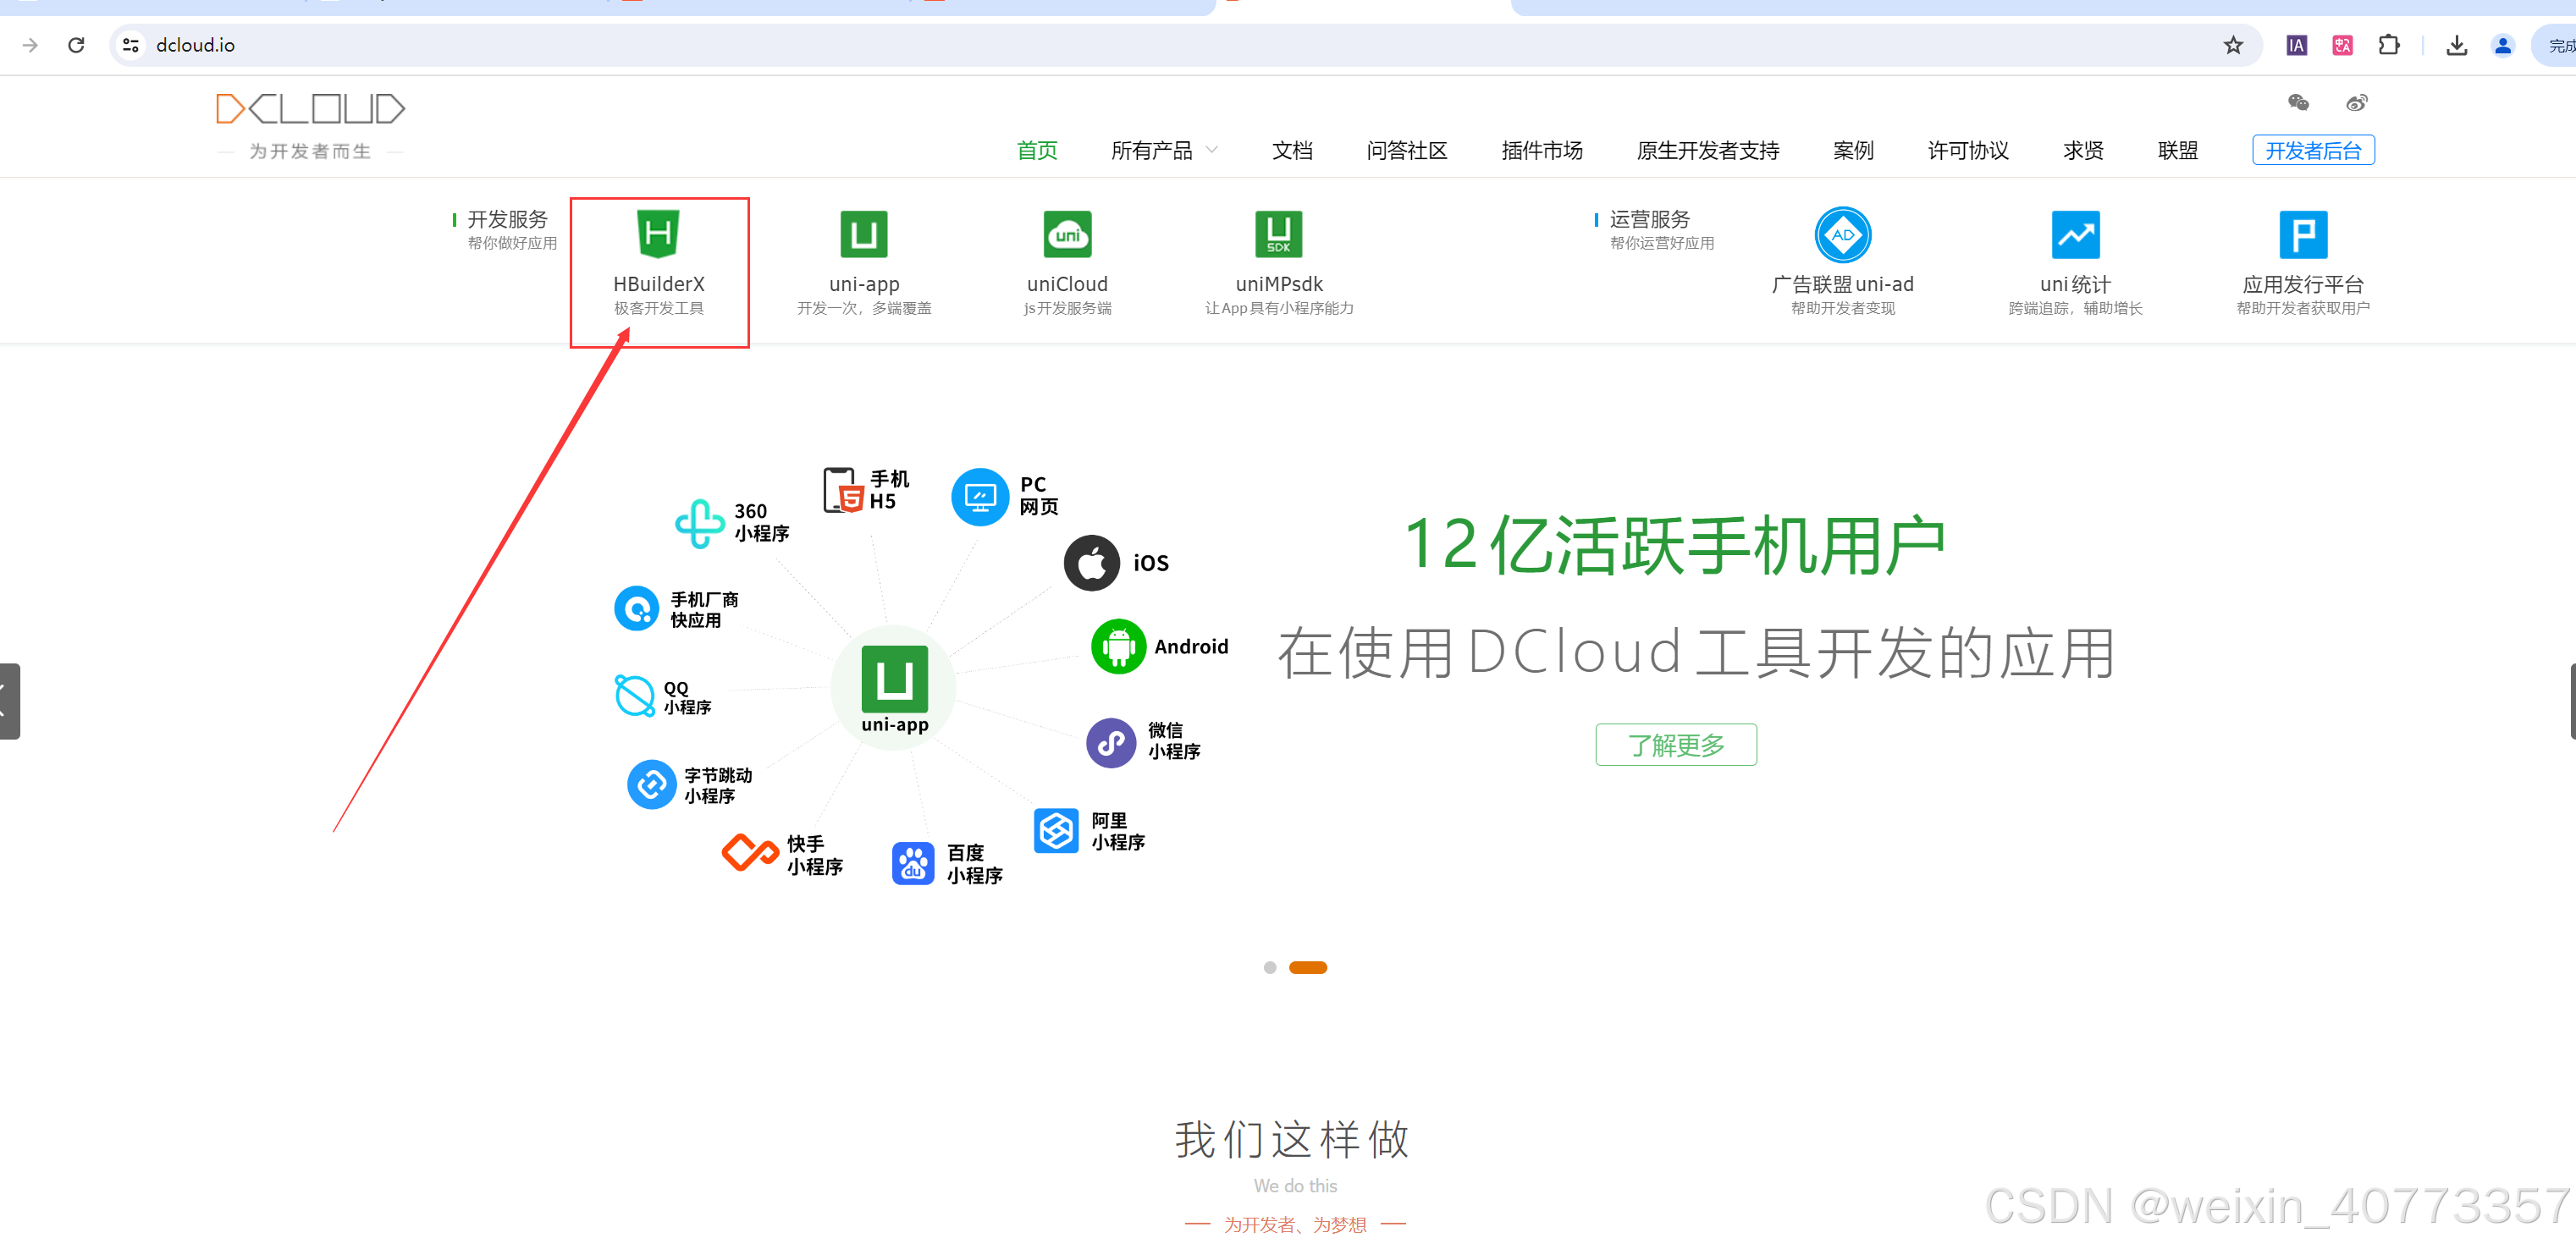Click the HBuilderX green H icon
The image size is (2576, 1249).
pyautogui.click(x=658, y=234)
